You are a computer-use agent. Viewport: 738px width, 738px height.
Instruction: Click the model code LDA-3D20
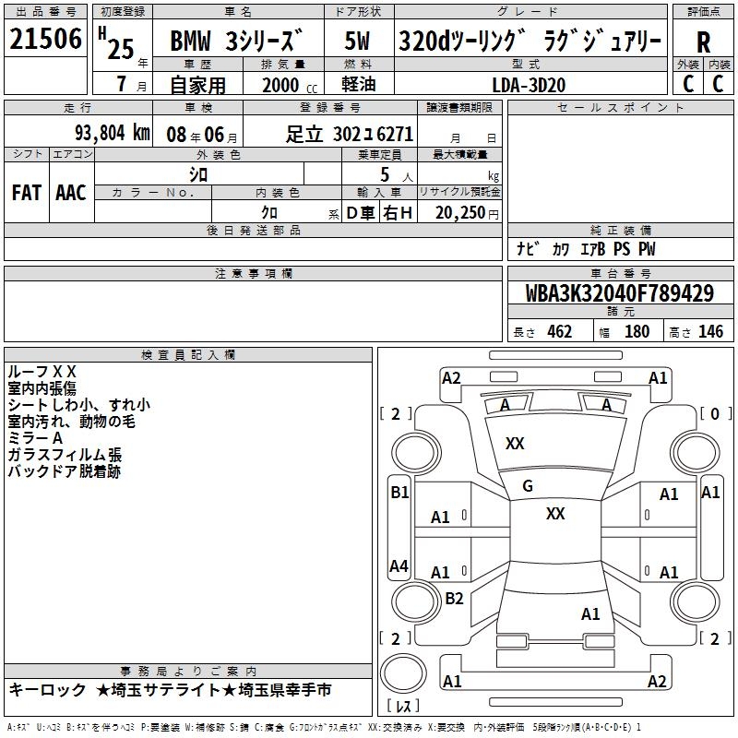(529, 85)
